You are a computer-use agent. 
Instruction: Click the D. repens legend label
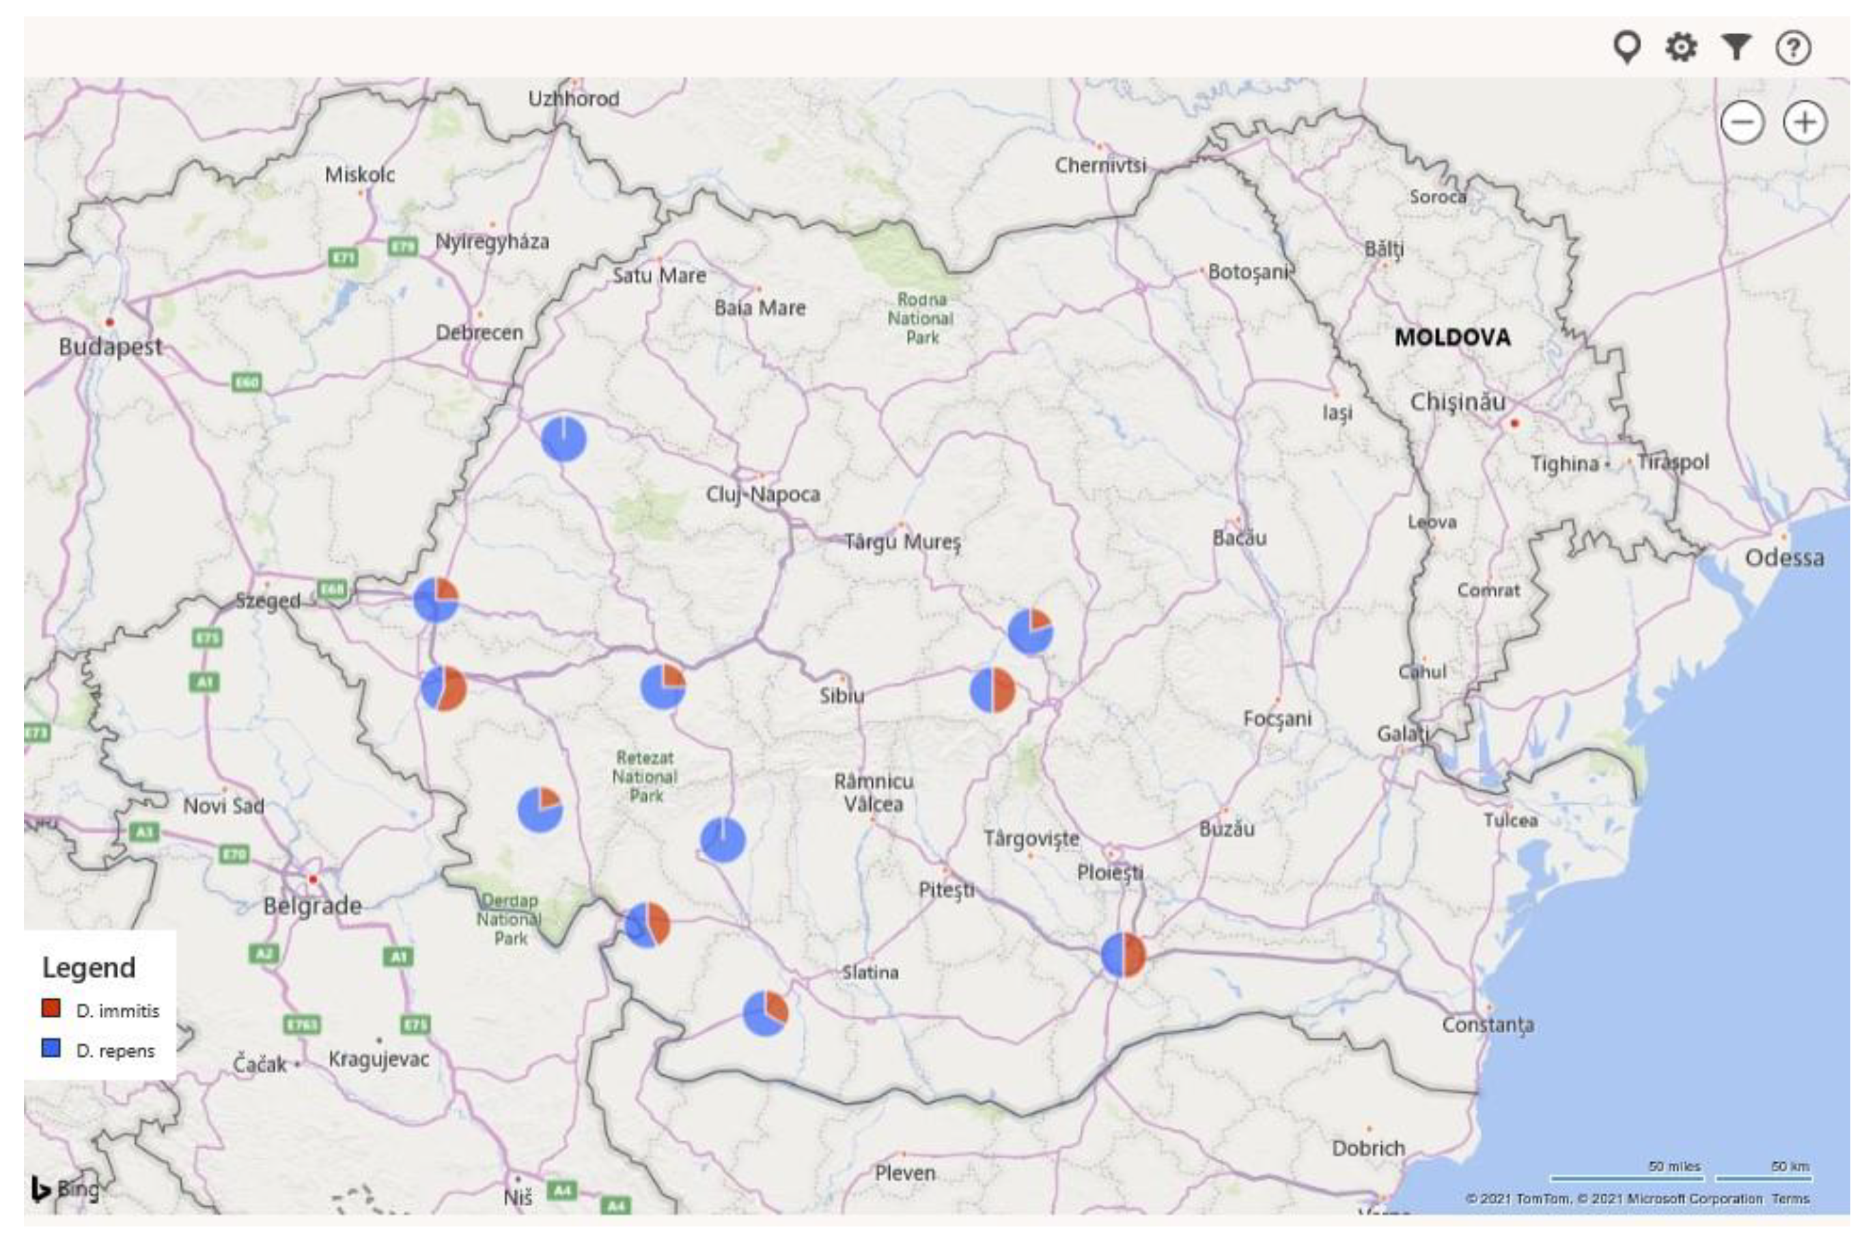click(x=115, y=1050)
